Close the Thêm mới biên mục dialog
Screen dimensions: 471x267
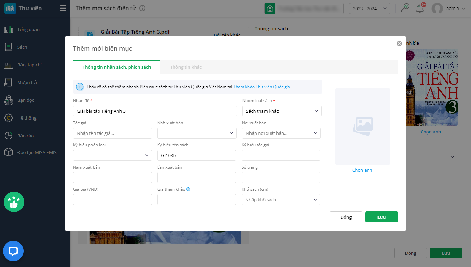399,43
